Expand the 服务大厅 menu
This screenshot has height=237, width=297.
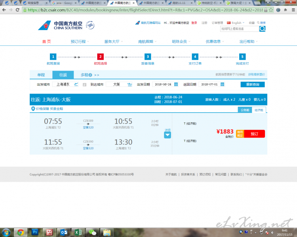click(x=114, y=41)
